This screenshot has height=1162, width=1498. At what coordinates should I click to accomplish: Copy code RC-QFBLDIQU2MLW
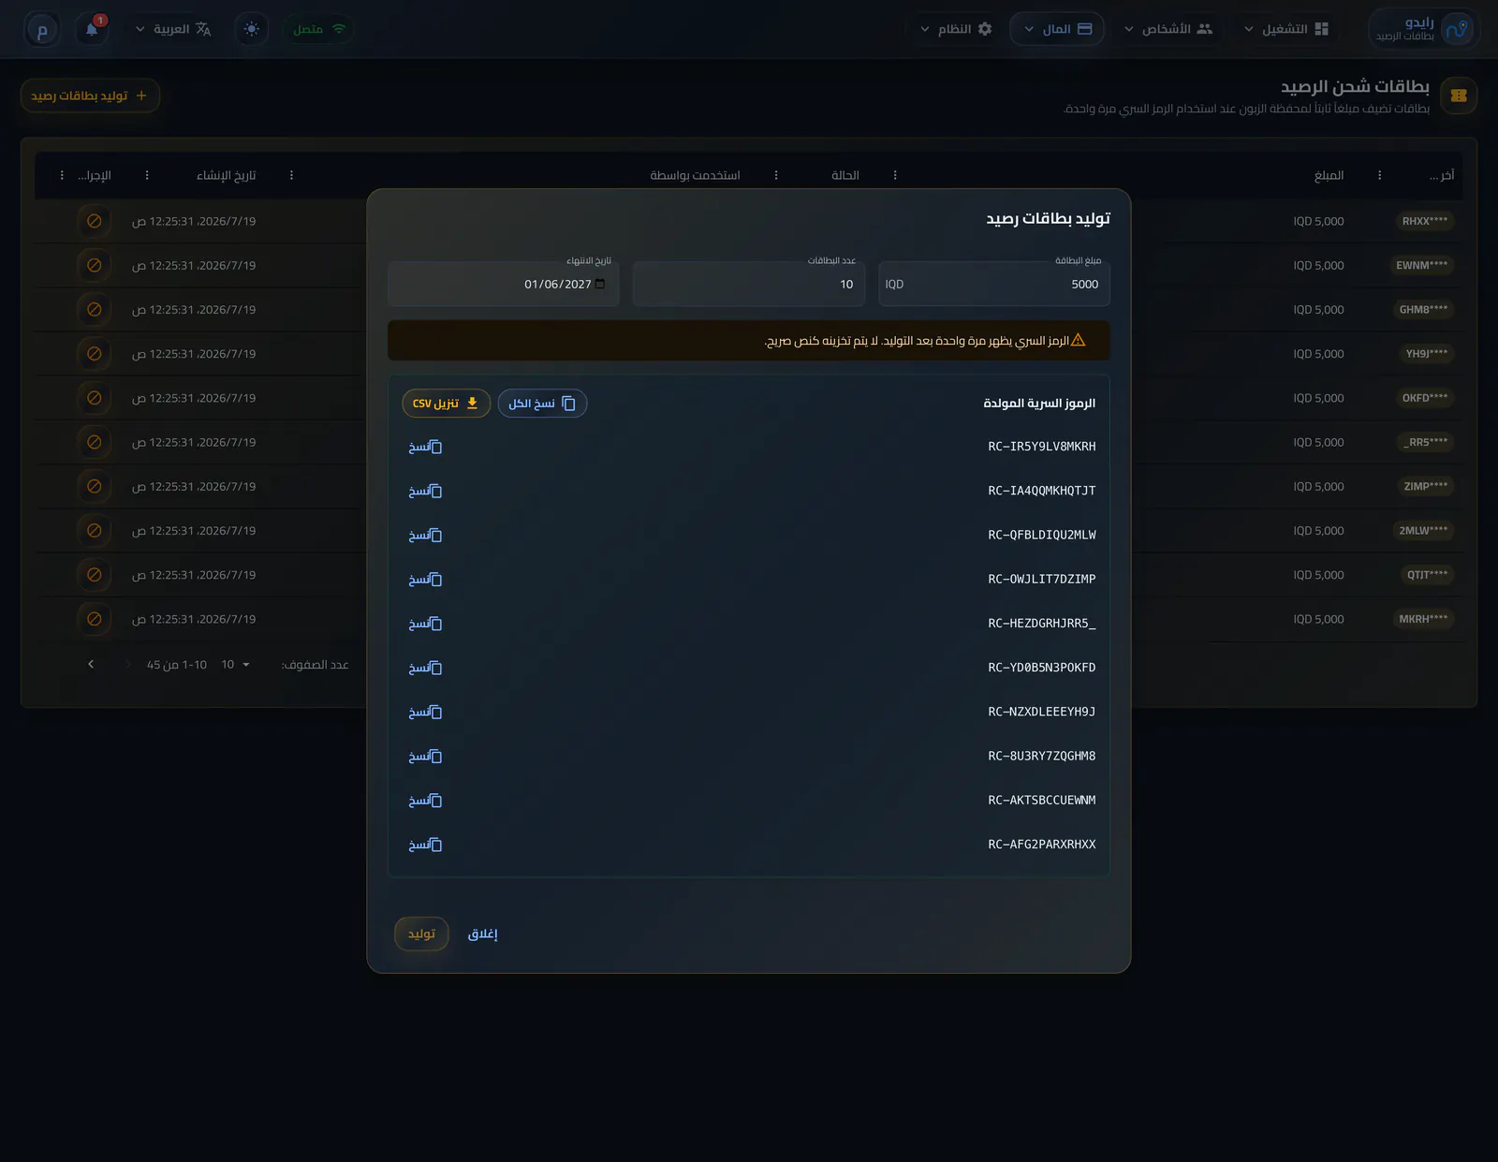click(425, 535)
